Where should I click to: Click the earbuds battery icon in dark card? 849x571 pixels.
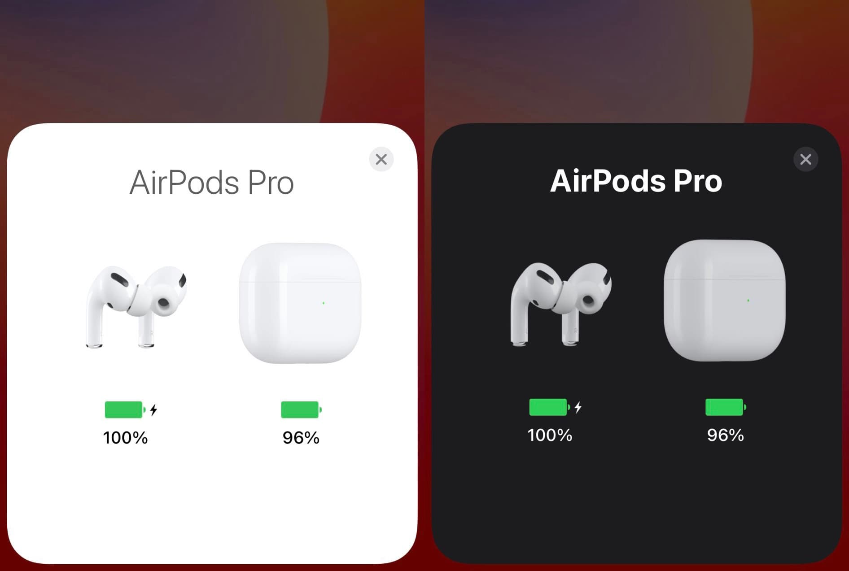tap(550, 407)
